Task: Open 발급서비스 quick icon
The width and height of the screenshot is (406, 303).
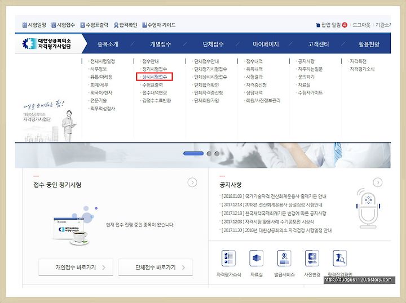Action: (x=284, y=263)
